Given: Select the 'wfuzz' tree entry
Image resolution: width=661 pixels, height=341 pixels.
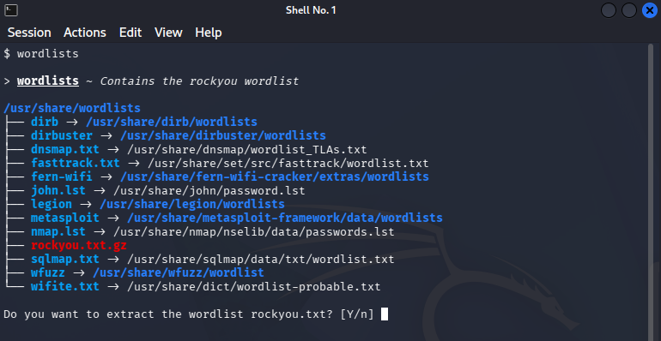Looking at the screenshot, I should [47, 272].
